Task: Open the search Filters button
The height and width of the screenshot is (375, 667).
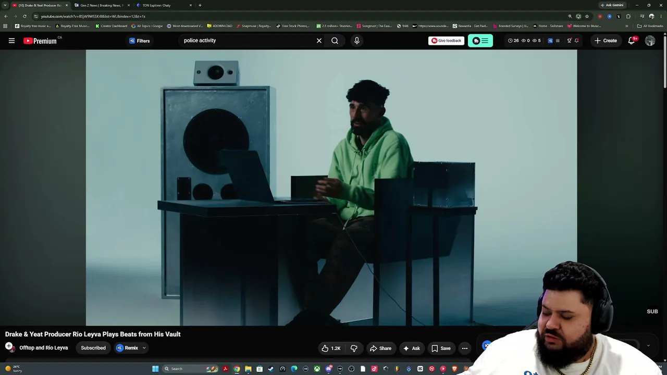Action: 139,41
